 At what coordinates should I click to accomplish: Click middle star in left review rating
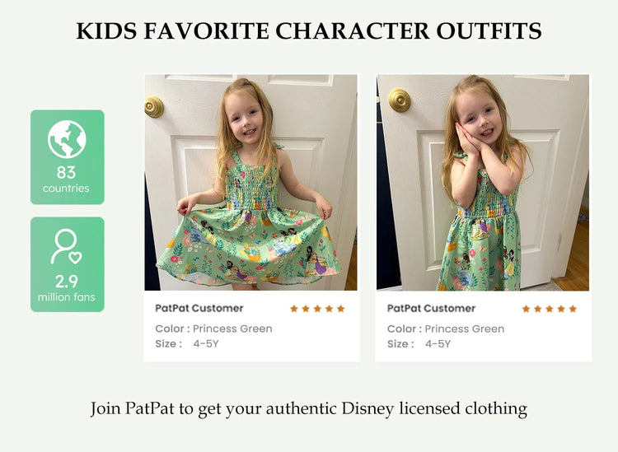[317, 309]
